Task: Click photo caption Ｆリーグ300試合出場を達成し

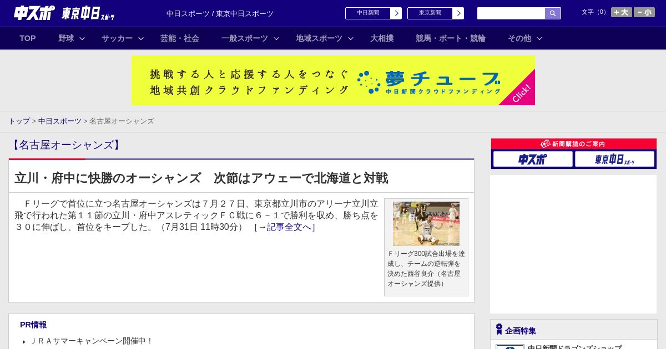Action: point(426,269)
